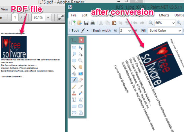Open the Brush width dropdown
The width and height of the screenshot is (184, 132).
(130, 31)
